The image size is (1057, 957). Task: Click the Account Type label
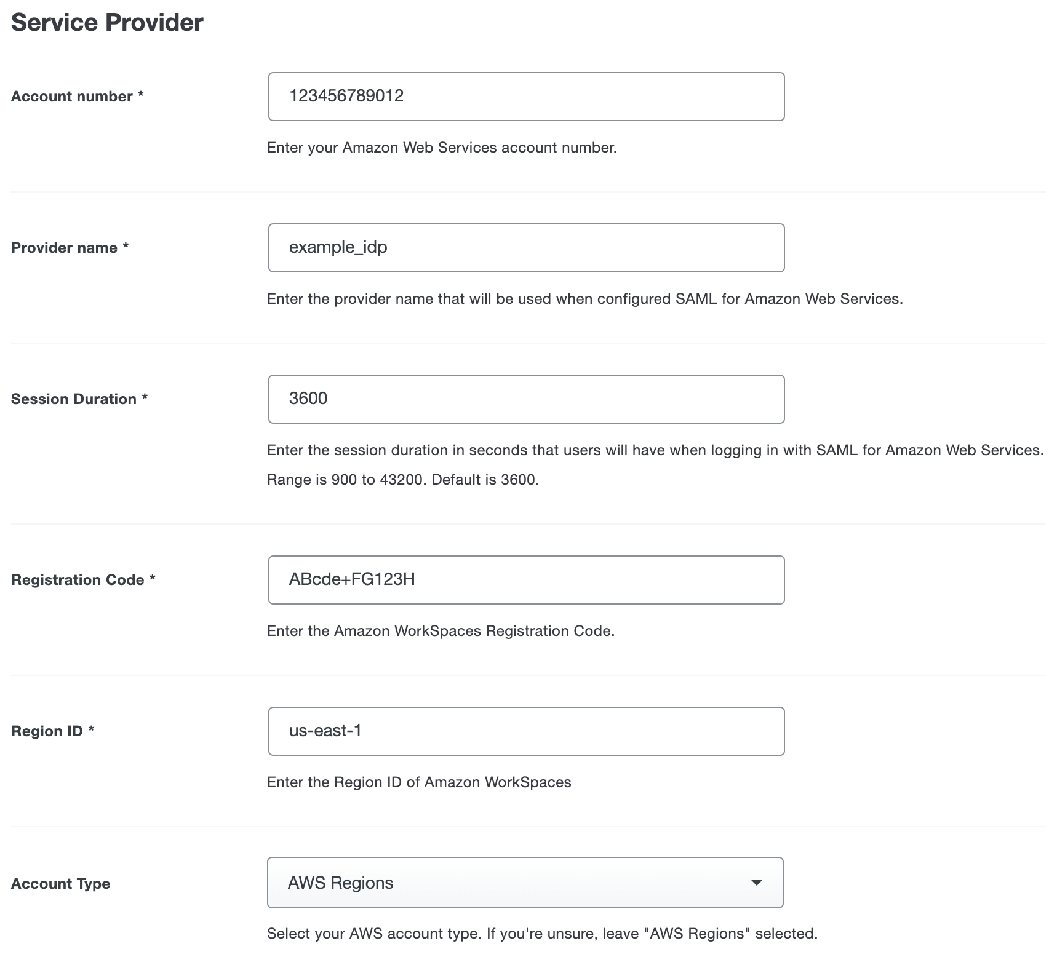pos(60,883)
